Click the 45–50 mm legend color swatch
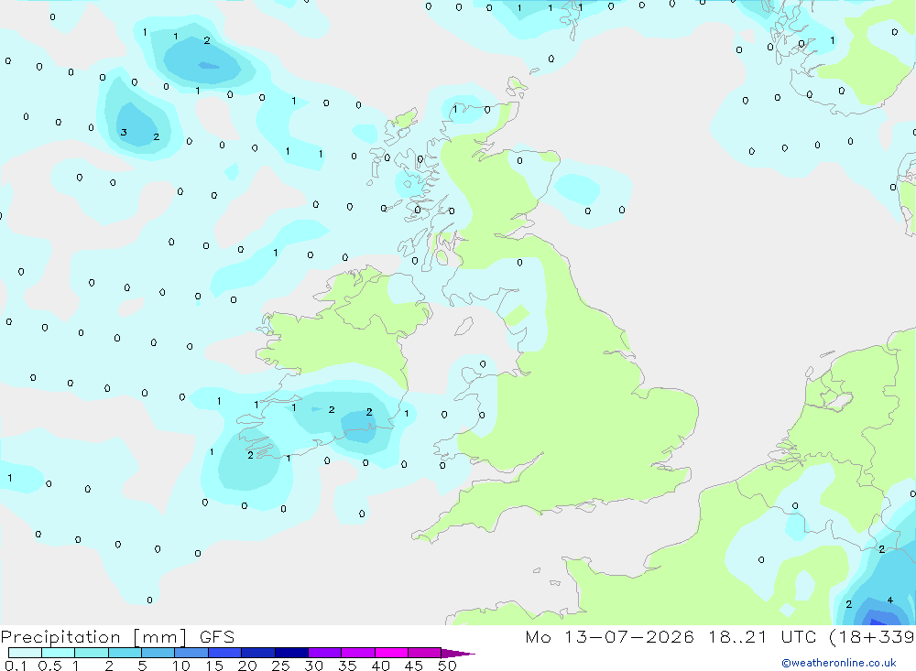916x671 pixels. tap(425, 653)
